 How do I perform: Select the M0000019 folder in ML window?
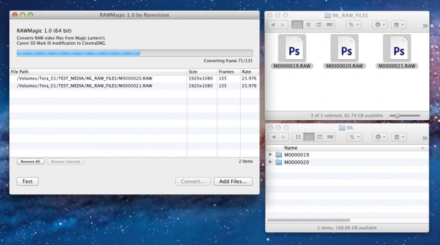347,155
